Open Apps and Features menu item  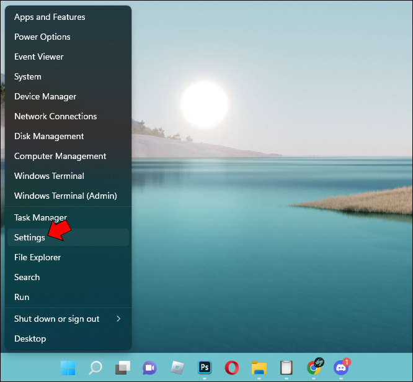click(50, 17)
